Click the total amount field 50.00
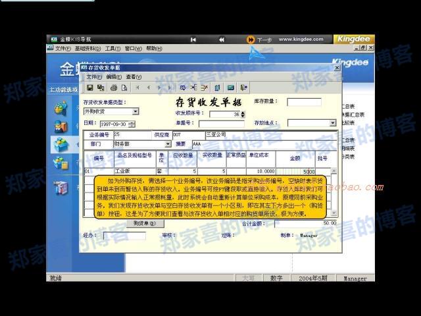The width and height of the screenshot is (421, 316). [x=306, y=224]
